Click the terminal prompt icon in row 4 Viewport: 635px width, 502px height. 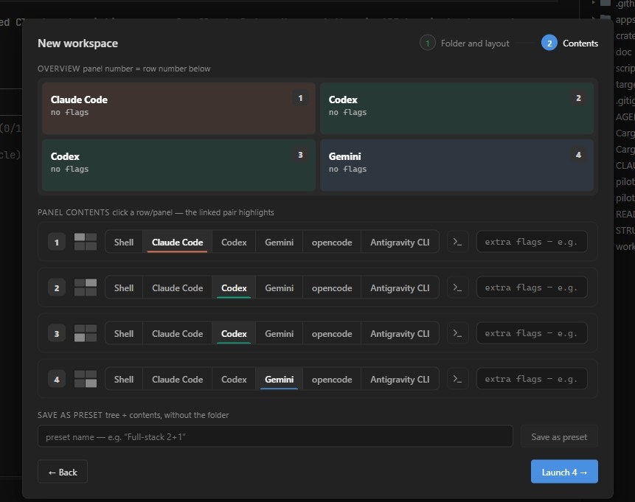click(457, 380)
